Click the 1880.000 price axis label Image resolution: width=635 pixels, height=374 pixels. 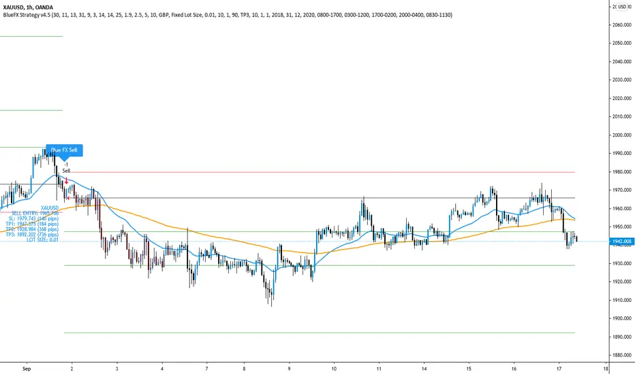622,356
